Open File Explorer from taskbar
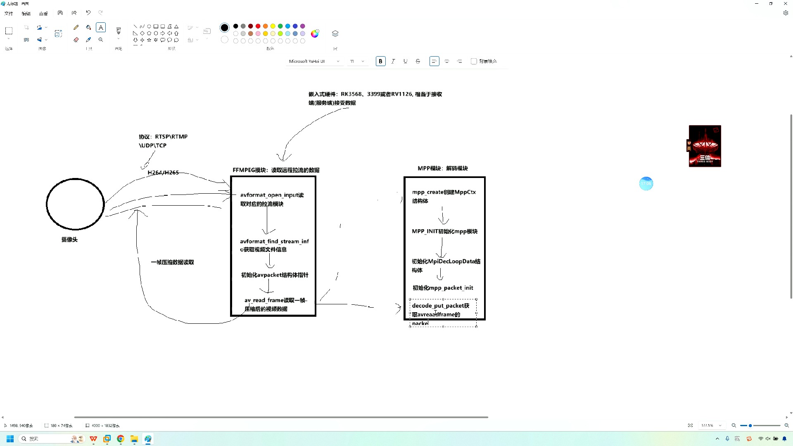This screenshot has width=793, height=446. pos(134,439)
